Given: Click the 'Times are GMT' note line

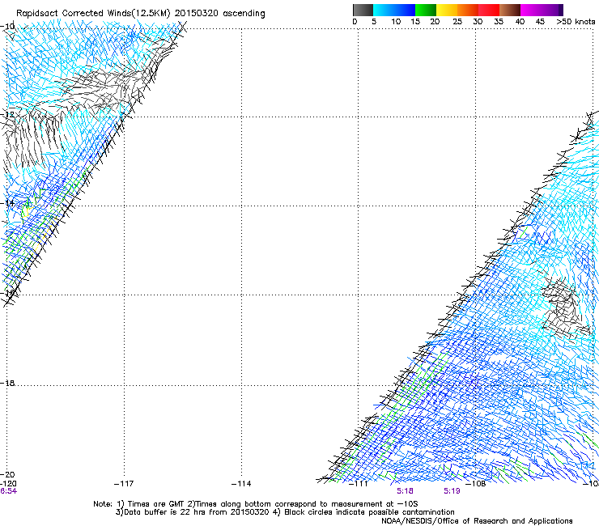Looking at the screenshot, I should [x=256, y=504].
